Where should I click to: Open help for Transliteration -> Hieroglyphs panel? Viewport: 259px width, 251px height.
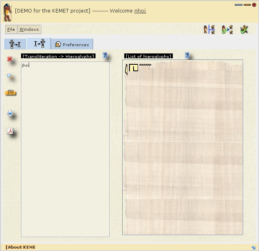[105, 55]
